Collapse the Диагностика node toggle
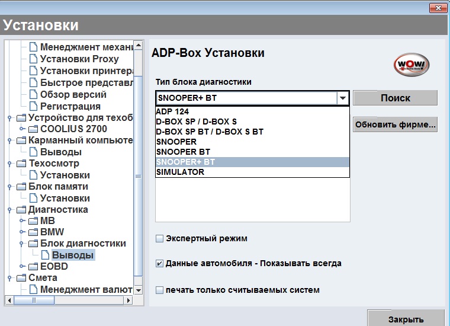This screenshot has width=450, height=326. tap(9, 210)
